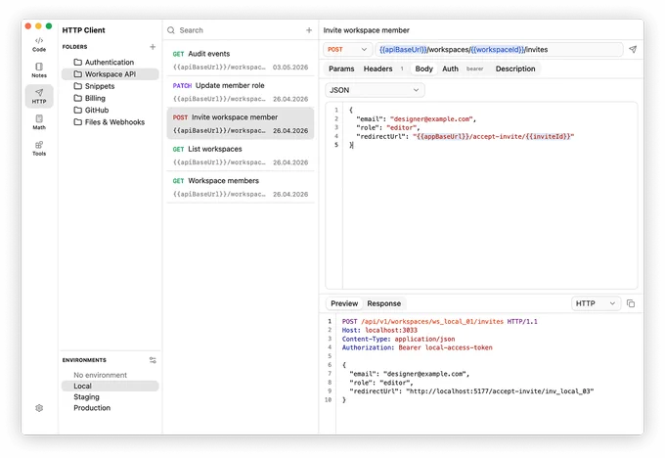
Task: Open the GET Workspace members request
Action: [241, 187]
